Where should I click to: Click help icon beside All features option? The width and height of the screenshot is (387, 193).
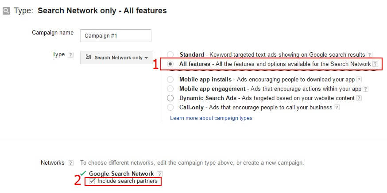[x=375, y=64]
